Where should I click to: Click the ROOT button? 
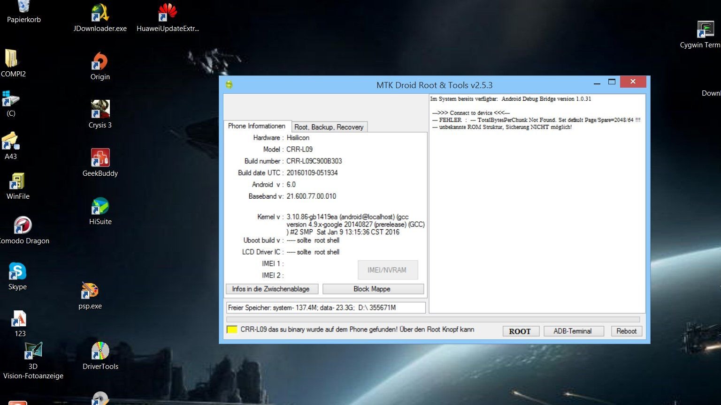(x=520, y=331)
